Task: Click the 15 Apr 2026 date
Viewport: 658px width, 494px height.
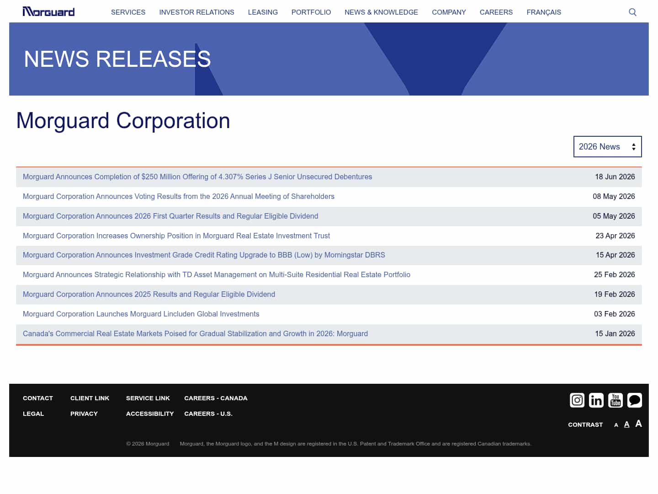Action: pos(615,255)
